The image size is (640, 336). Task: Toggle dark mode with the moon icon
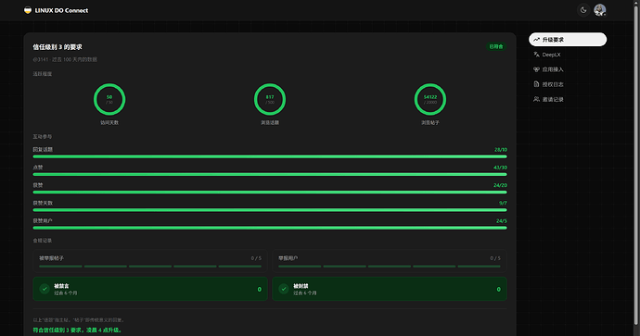coord(583,10)
